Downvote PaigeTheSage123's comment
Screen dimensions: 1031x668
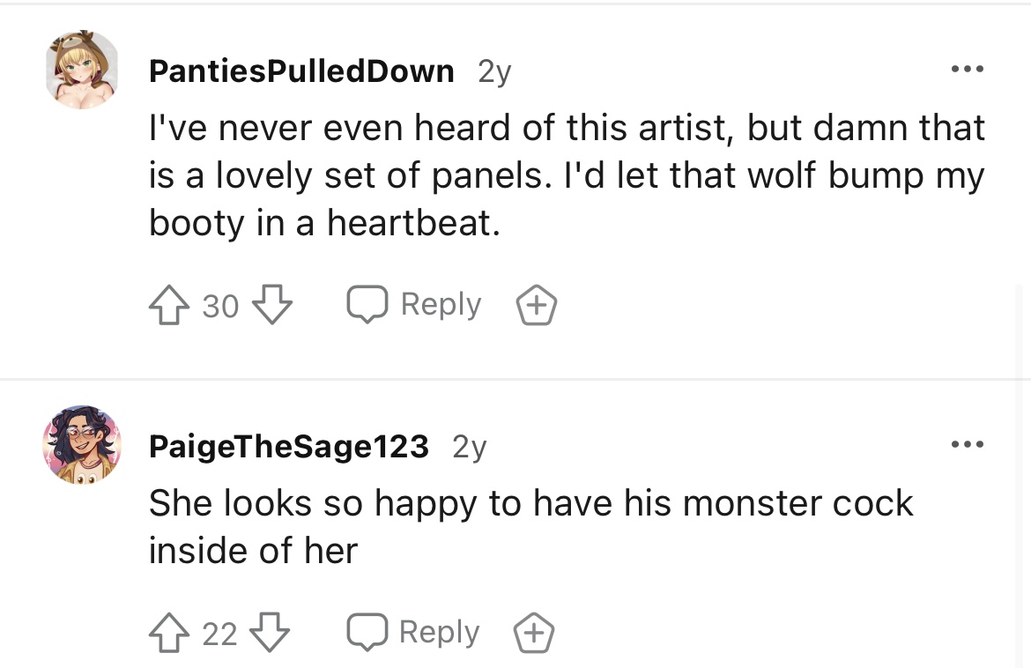pos(271,633)
